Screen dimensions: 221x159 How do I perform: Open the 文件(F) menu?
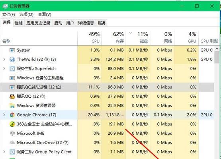point(9,14)
